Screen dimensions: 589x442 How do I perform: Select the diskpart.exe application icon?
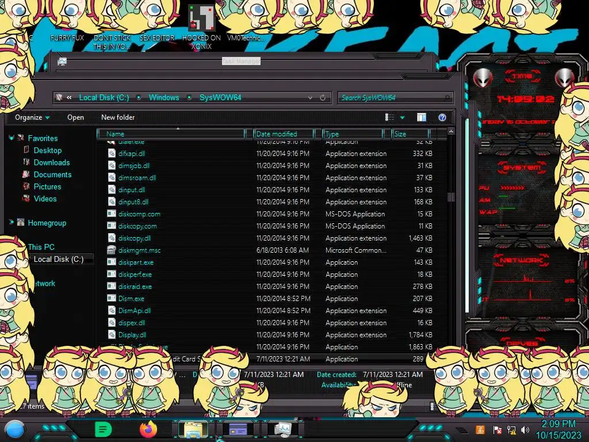coord(112,262)
